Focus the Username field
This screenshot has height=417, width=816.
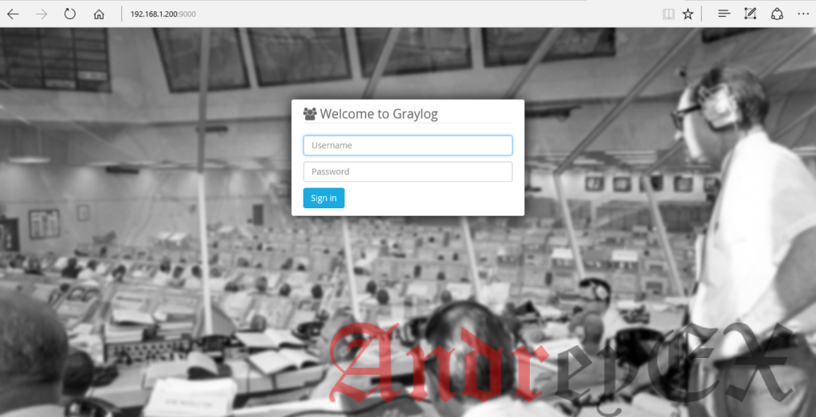pos(408,145)
